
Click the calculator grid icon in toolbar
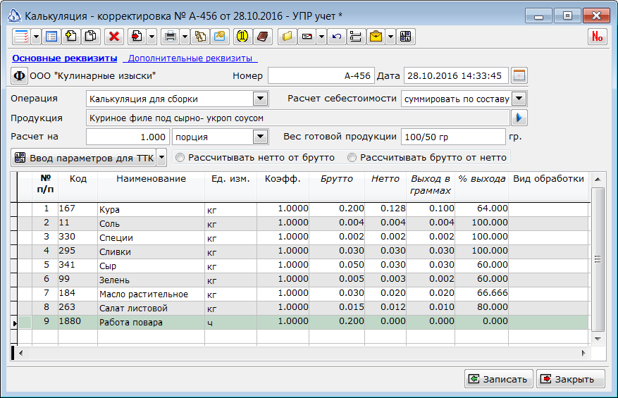[406, 37]
